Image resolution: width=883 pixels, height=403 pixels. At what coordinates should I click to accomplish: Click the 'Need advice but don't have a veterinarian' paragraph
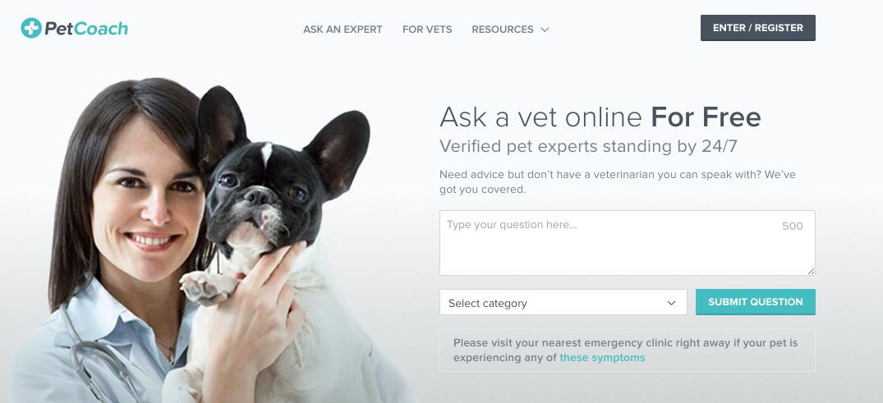click(617, 181)
